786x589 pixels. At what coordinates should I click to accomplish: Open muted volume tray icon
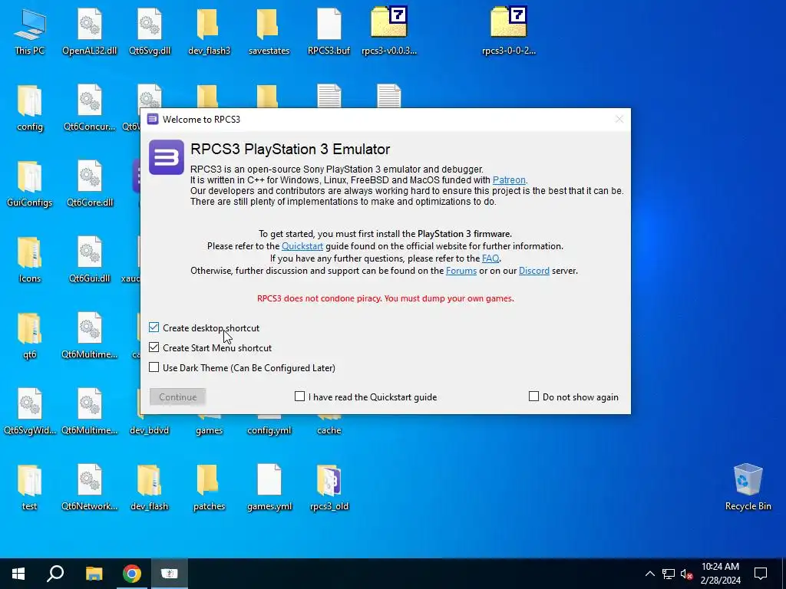[686, 574]
